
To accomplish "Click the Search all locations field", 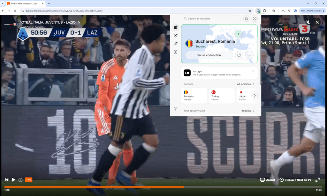I will 211,18.
